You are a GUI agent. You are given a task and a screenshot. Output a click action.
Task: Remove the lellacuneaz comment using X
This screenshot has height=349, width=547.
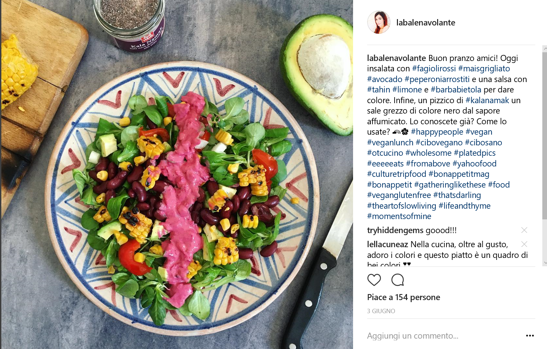click(x=524, y=244)
